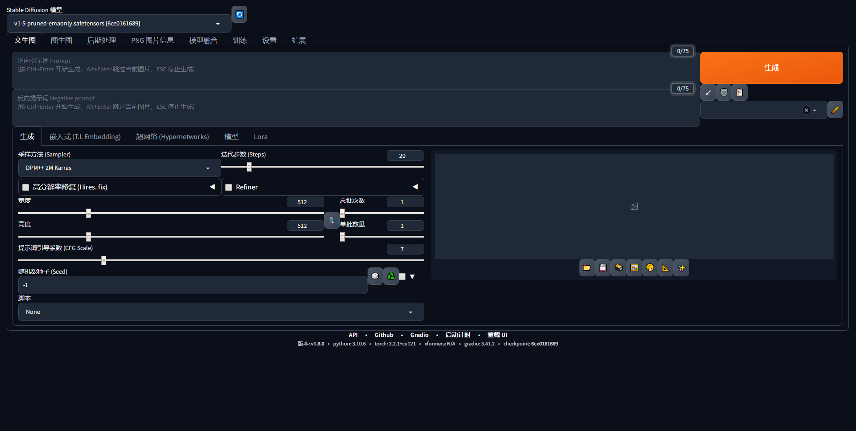This screenshot has width=856, height=431.
Task: Open the PNG 图片信息 tab
Action: click(x=153, y=41)
